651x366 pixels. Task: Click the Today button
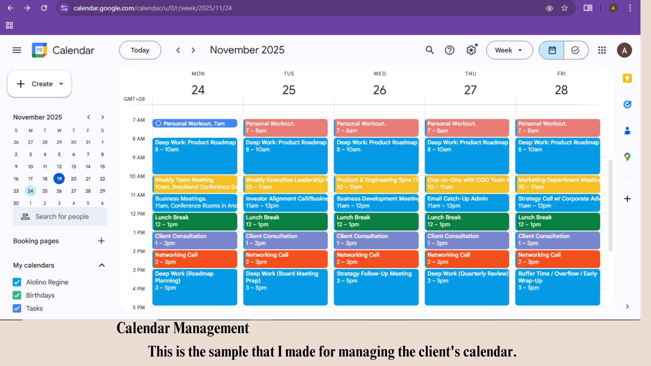point(140,50)
